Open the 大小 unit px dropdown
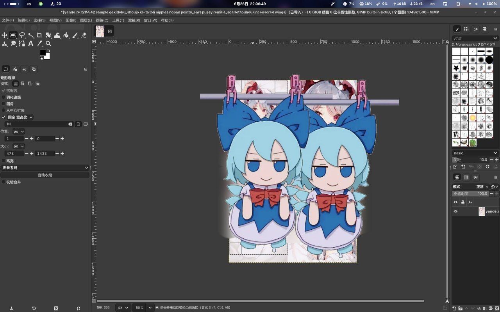Image resolution: width=500 pixels, height=312 pixels. (18, 146)
